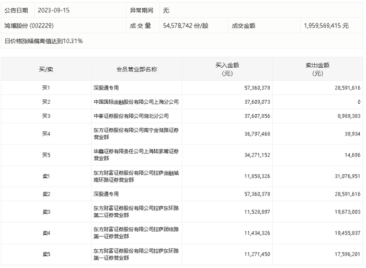Select sell amount 39,934

point(352,133)
